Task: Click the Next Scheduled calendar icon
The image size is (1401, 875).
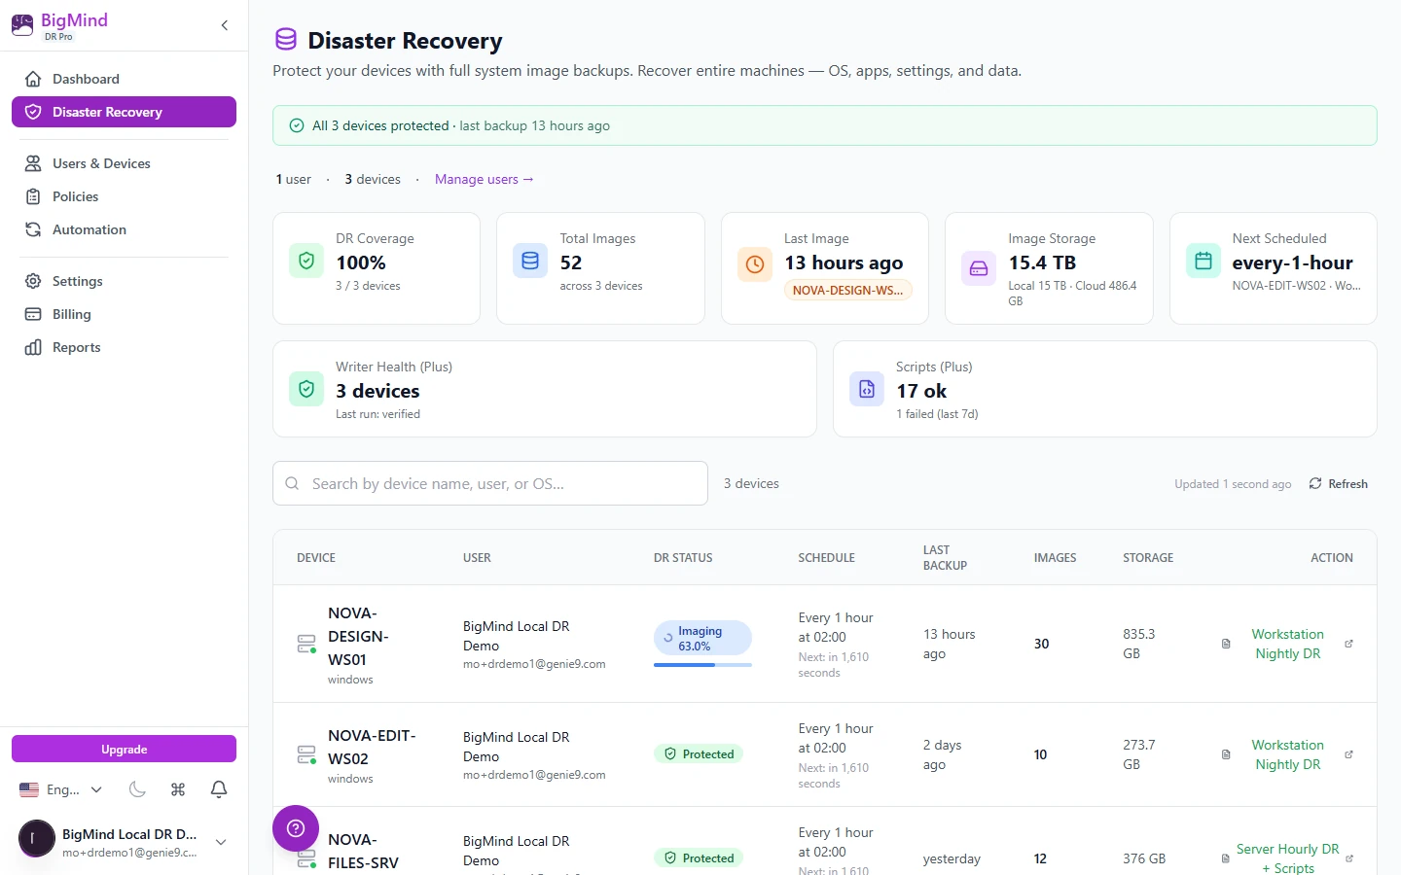Action: pos(1203,261)
